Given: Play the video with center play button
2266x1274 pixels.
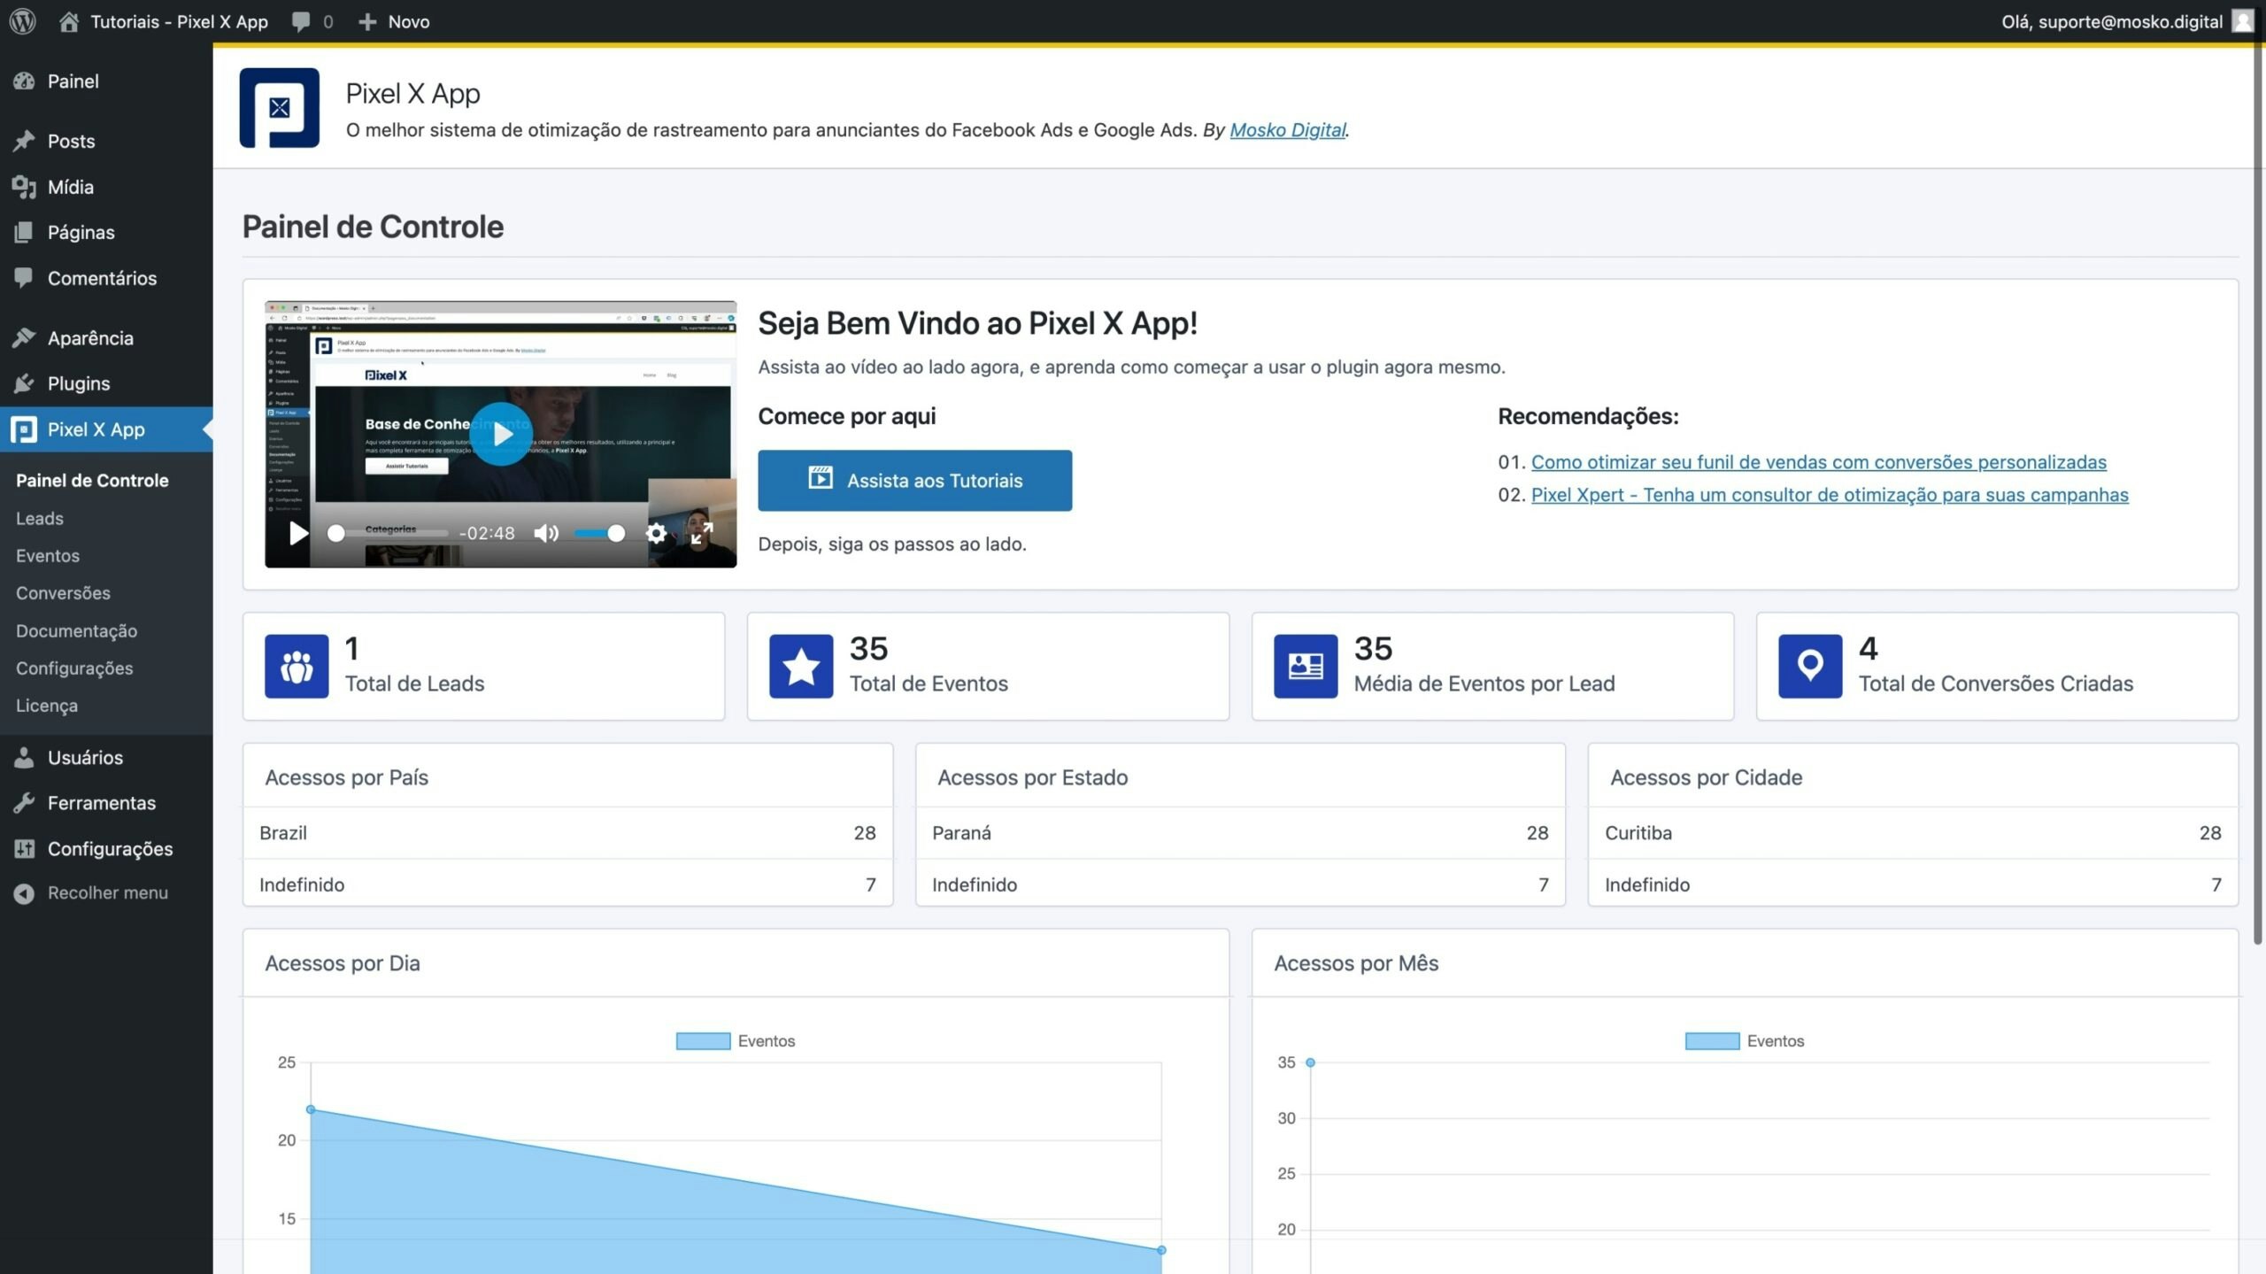Looking at the screenshot, I should (x=501, y=434).
